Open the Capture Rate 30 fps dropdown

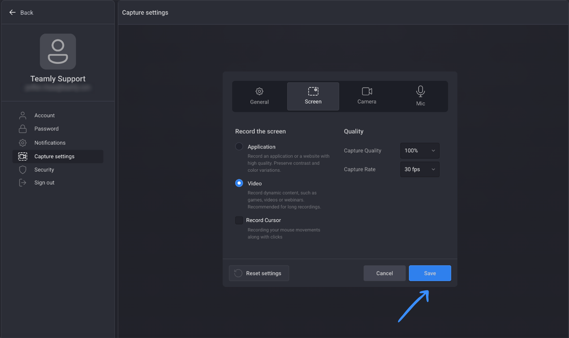[420, 169]
